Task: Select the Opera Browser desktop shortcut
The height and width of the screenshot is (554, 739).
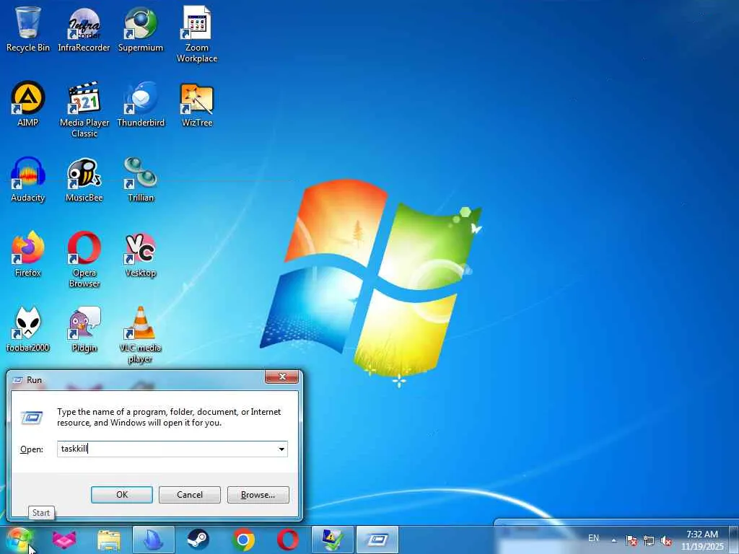Action: [x=84, y=259]
